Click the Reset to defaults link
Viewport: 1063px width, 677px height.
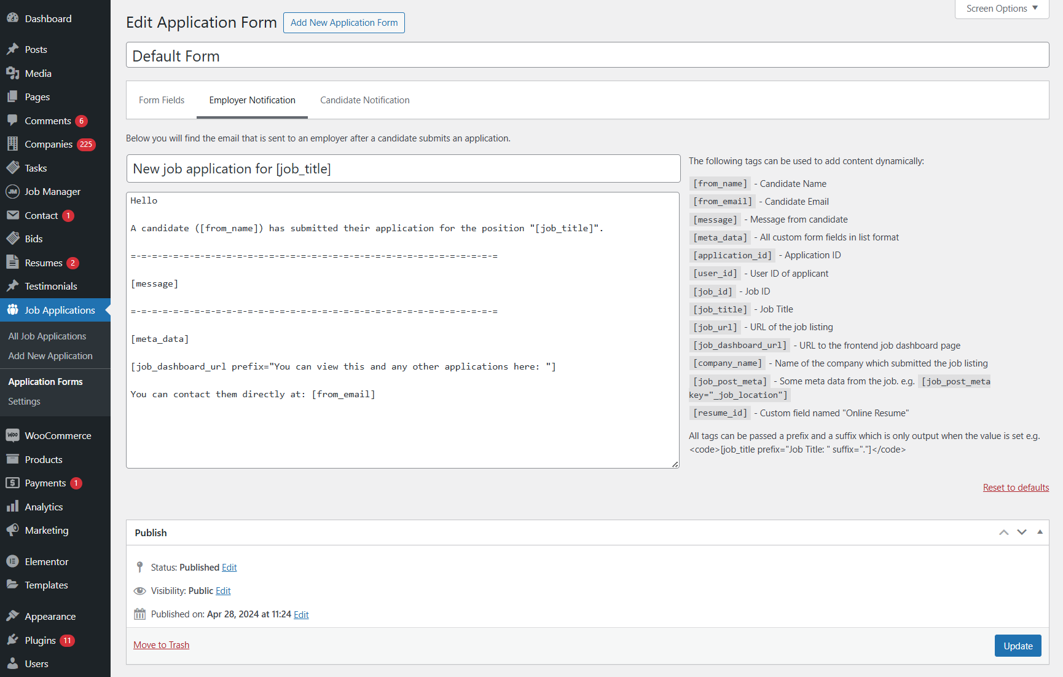click(1016, 488)
